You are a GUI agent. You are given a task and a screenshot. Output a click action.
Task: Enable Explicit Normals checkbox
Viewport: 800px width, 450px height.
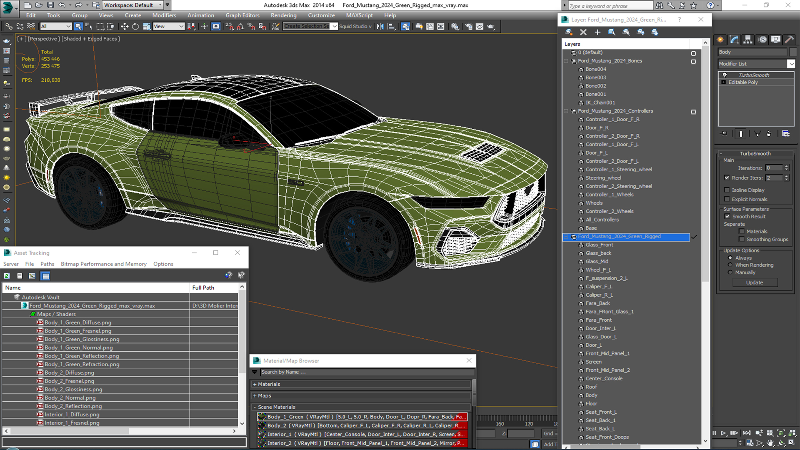tap(727, 199)
